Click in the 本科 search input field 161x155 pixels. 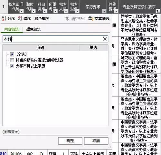tap(52, 39)
